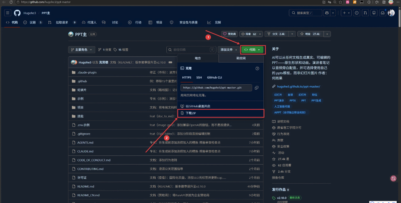Expand the 添加文件 dropdown
Screen dimensions: 401x203
coord(229,50)
